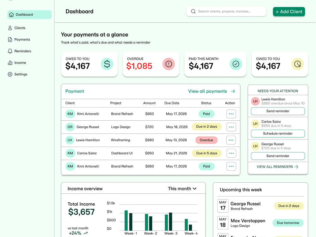The width and height of the screenshot is (316, 237).
Task: Click Max Verstappen in Upcoming this week
Action: coord(248,221)
